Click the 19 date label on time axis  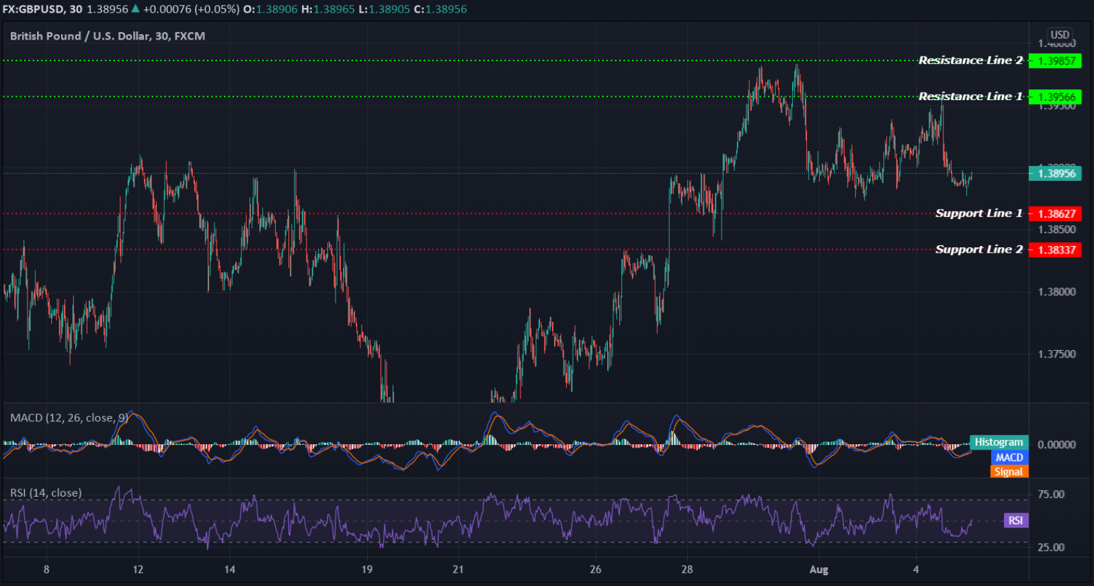click(366, 569)
